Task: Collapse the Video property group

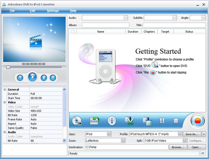Action: (x=5, y=102)
